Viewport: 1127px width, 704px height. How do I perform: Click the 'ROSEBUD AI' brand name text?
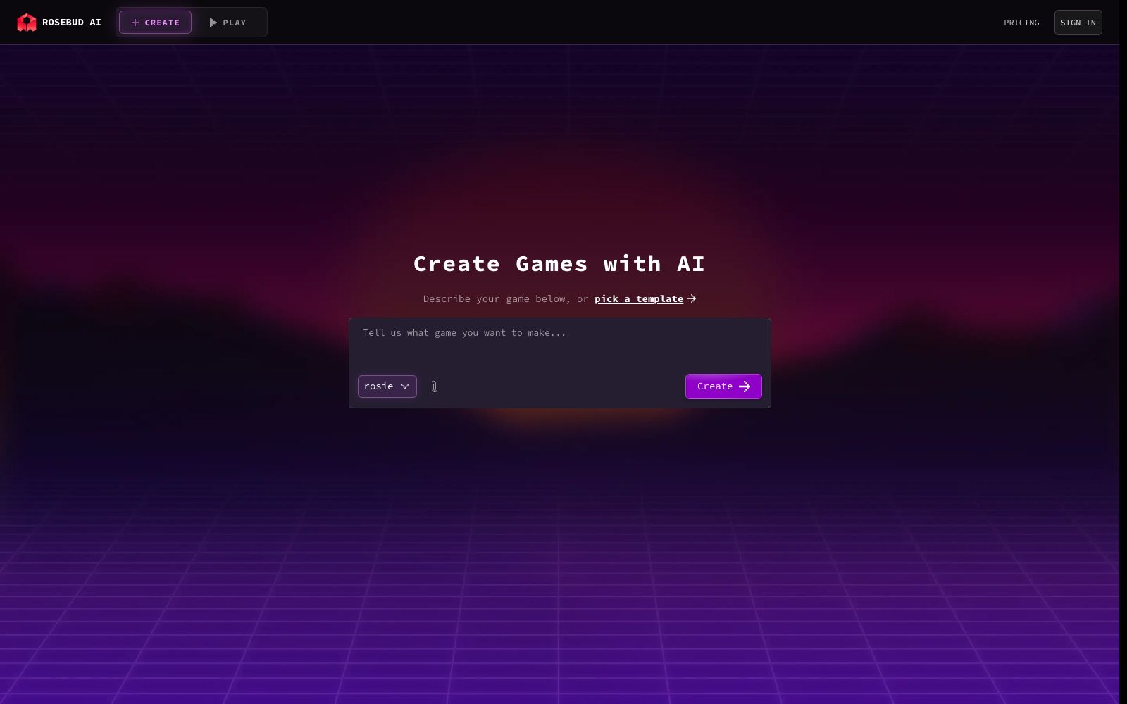72,23
